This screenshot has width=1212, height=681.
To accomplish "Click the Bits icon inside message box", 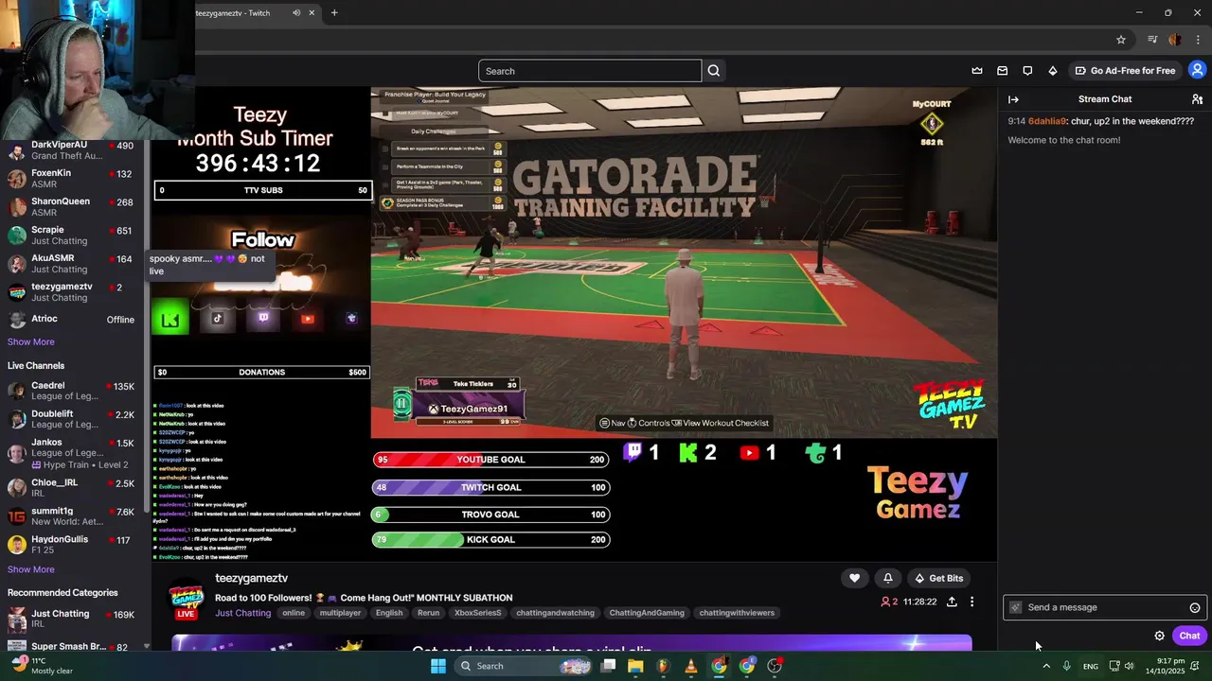I will pyautogui.click(x=1016, y=607).
